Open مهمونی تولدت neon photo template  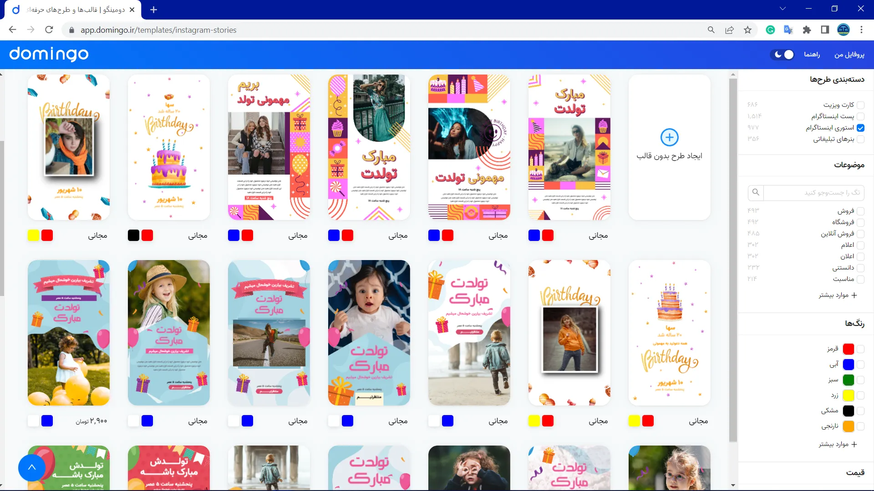(x=469, y=147)
